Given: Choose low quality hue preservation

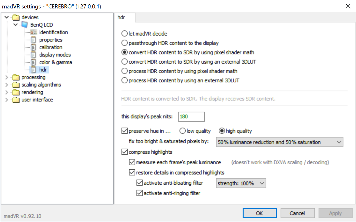Looking at the screenshot, I should coord(182,131).
